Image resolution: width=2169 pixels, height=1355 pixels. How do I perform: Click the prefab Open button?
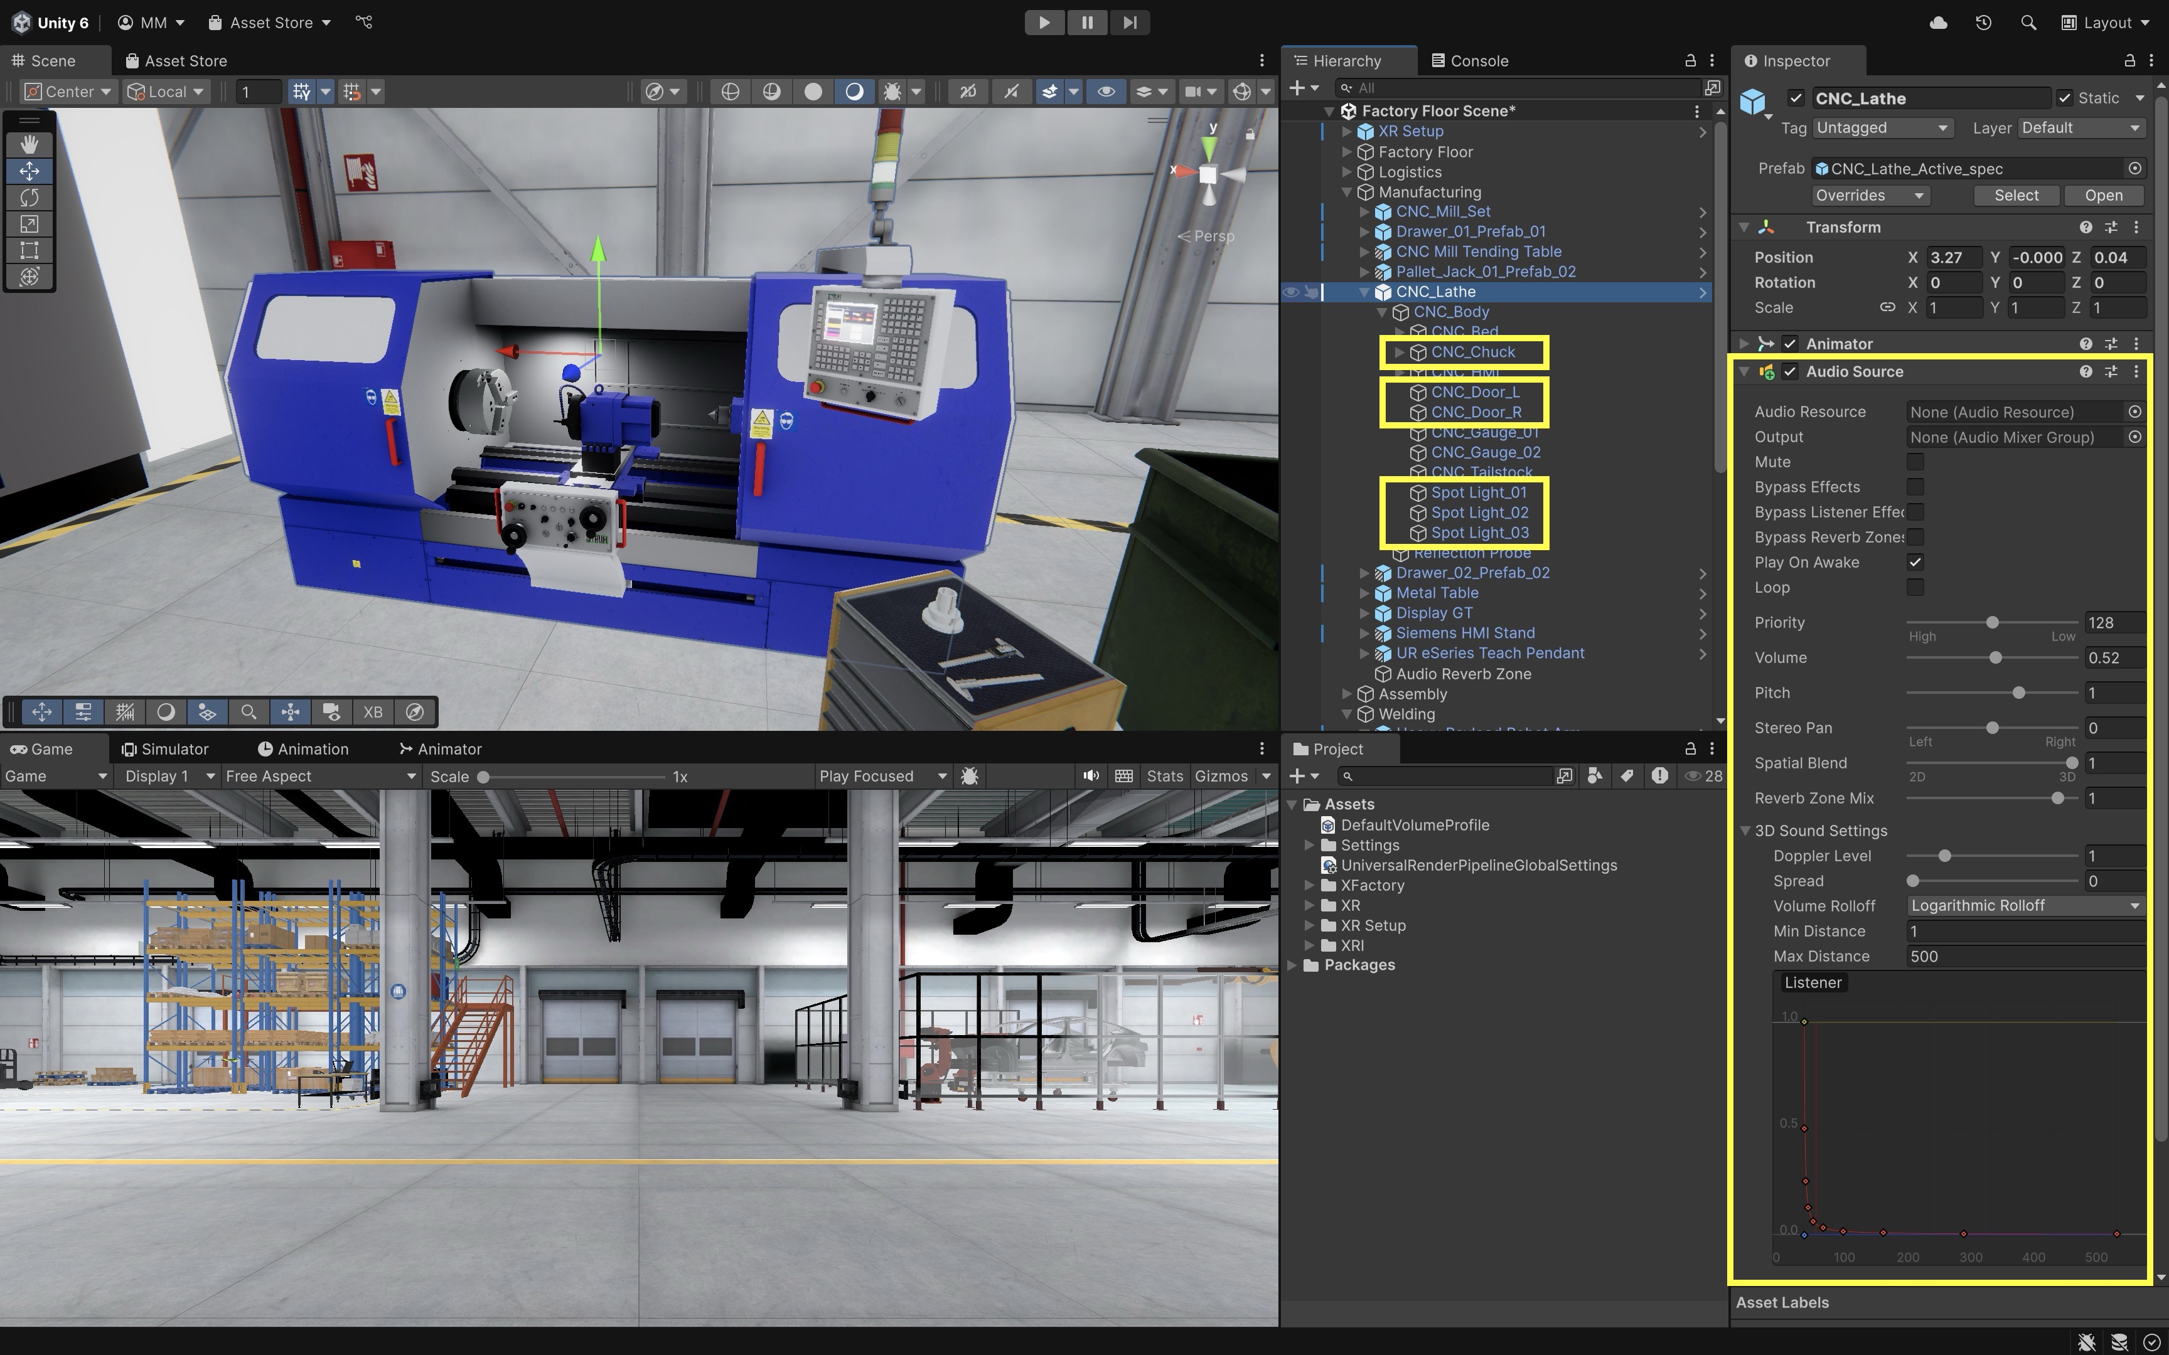pyautogui.click(x=2102, y=195)
